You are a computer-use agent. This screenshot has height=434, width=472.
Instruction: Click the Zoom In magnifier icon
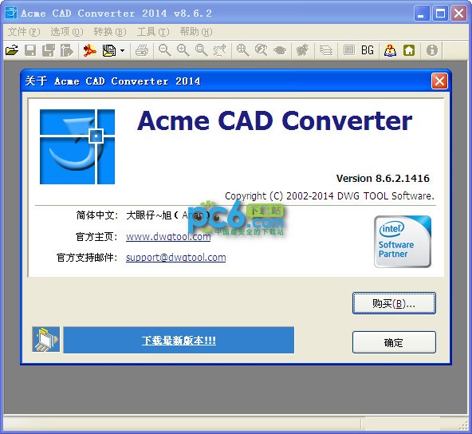coord(183,50)
